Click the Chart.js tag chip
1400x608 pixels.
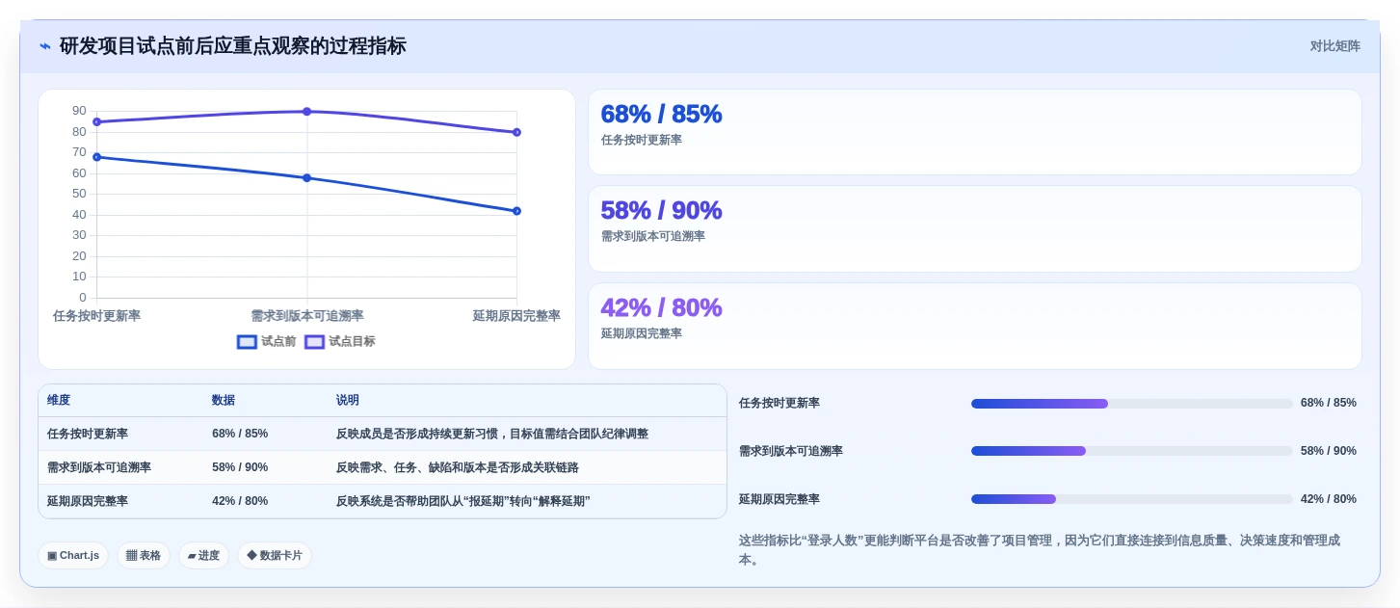click(73, 555)
